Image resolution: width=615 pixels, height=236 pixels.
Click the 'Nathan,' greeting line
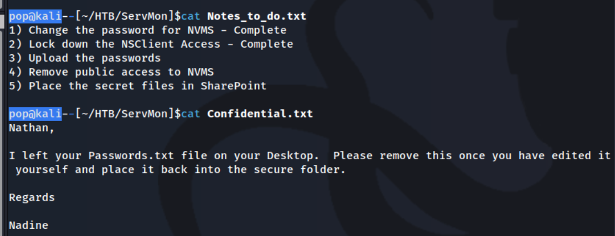(x=31, y=128)
